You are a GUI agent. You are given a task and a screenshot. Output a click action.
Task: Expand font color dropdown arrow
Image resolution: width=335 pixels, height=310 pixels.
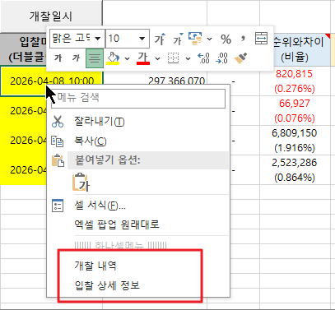click(157, 58)
